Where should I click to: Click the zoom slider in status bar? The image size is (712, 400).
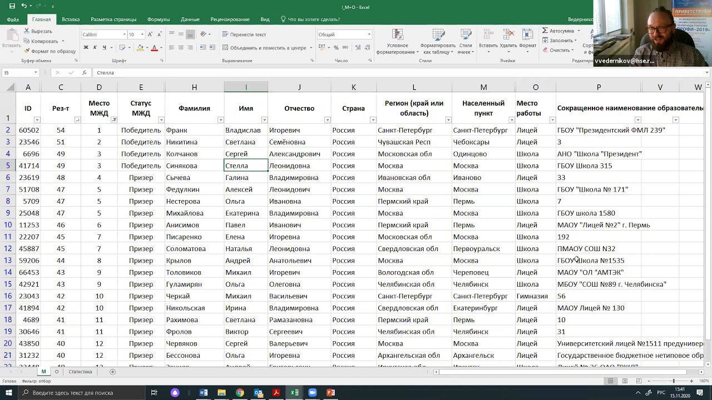point(673,381)
